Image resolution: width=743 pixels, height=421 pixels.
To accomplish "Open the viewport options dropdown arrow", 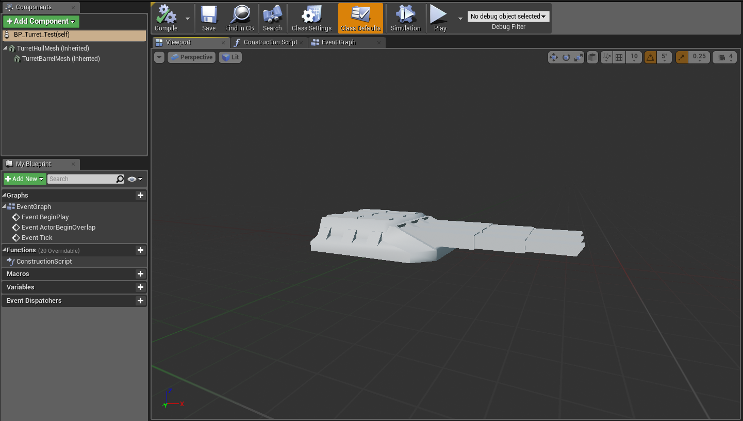I will (159, 57).
